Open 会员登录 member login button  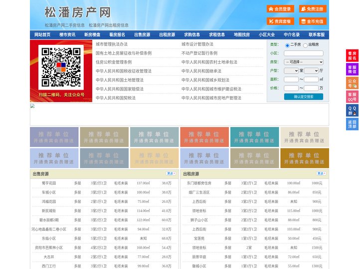point(280,9)
